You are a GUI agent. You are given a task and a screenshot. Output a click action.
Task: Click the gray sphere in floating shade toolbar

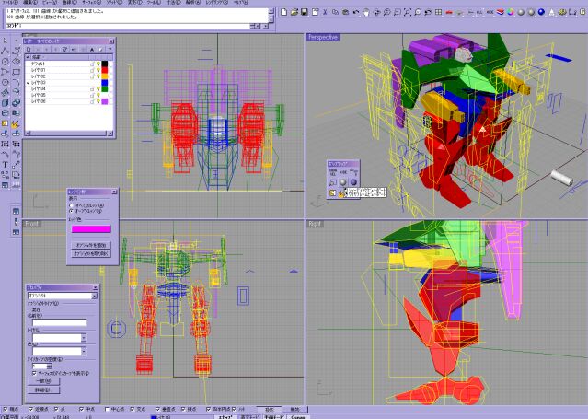342,182
